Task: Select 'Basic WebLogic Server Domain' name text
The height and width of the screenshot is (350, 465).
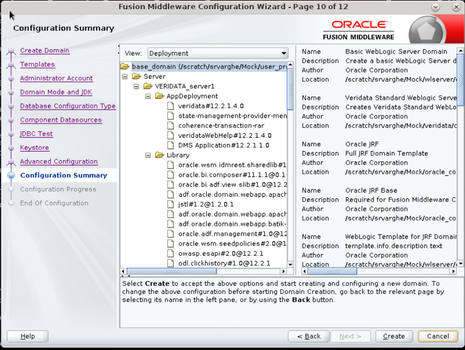Action: (x=396, y=51)
